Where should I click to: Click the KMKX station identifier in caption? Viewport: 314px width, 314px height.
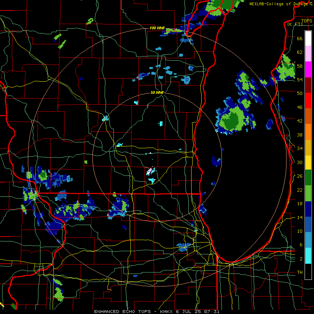(x=167, y=312)
